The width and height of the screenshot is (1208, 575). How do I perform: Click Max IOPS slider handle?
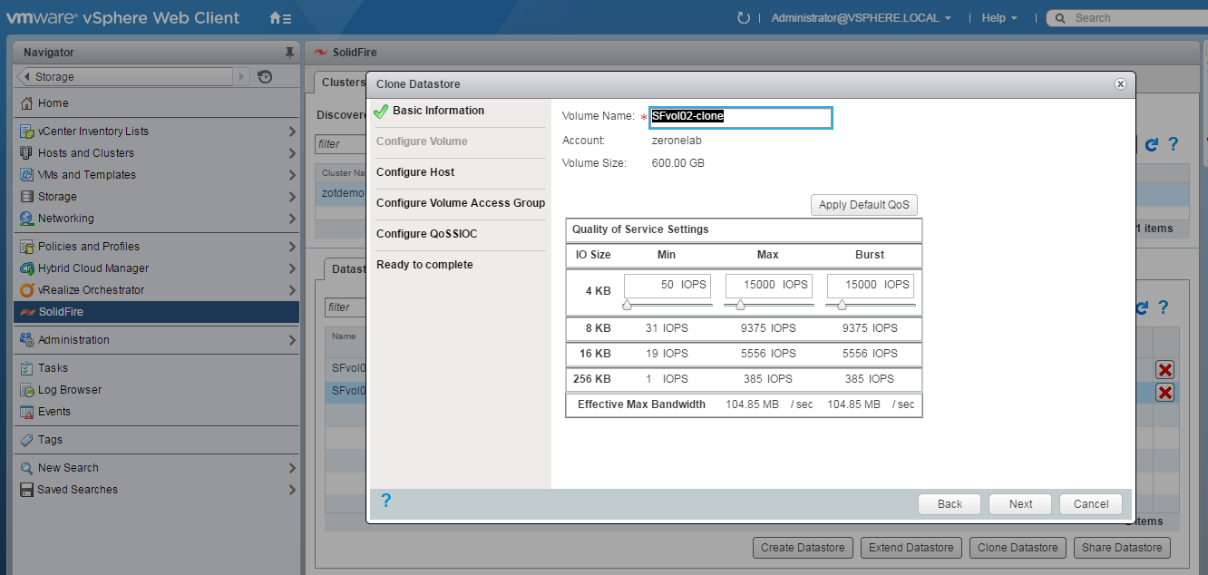pos(740,305)
